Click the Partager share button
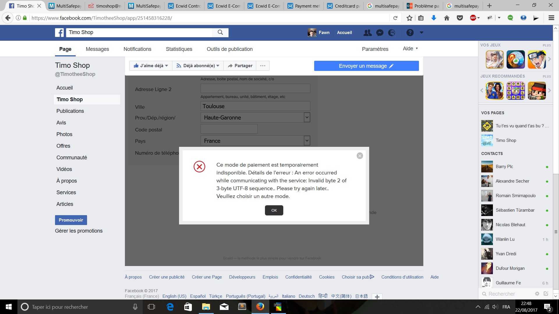Viewport: 559px width, 314px height. [x=240, y=66]
